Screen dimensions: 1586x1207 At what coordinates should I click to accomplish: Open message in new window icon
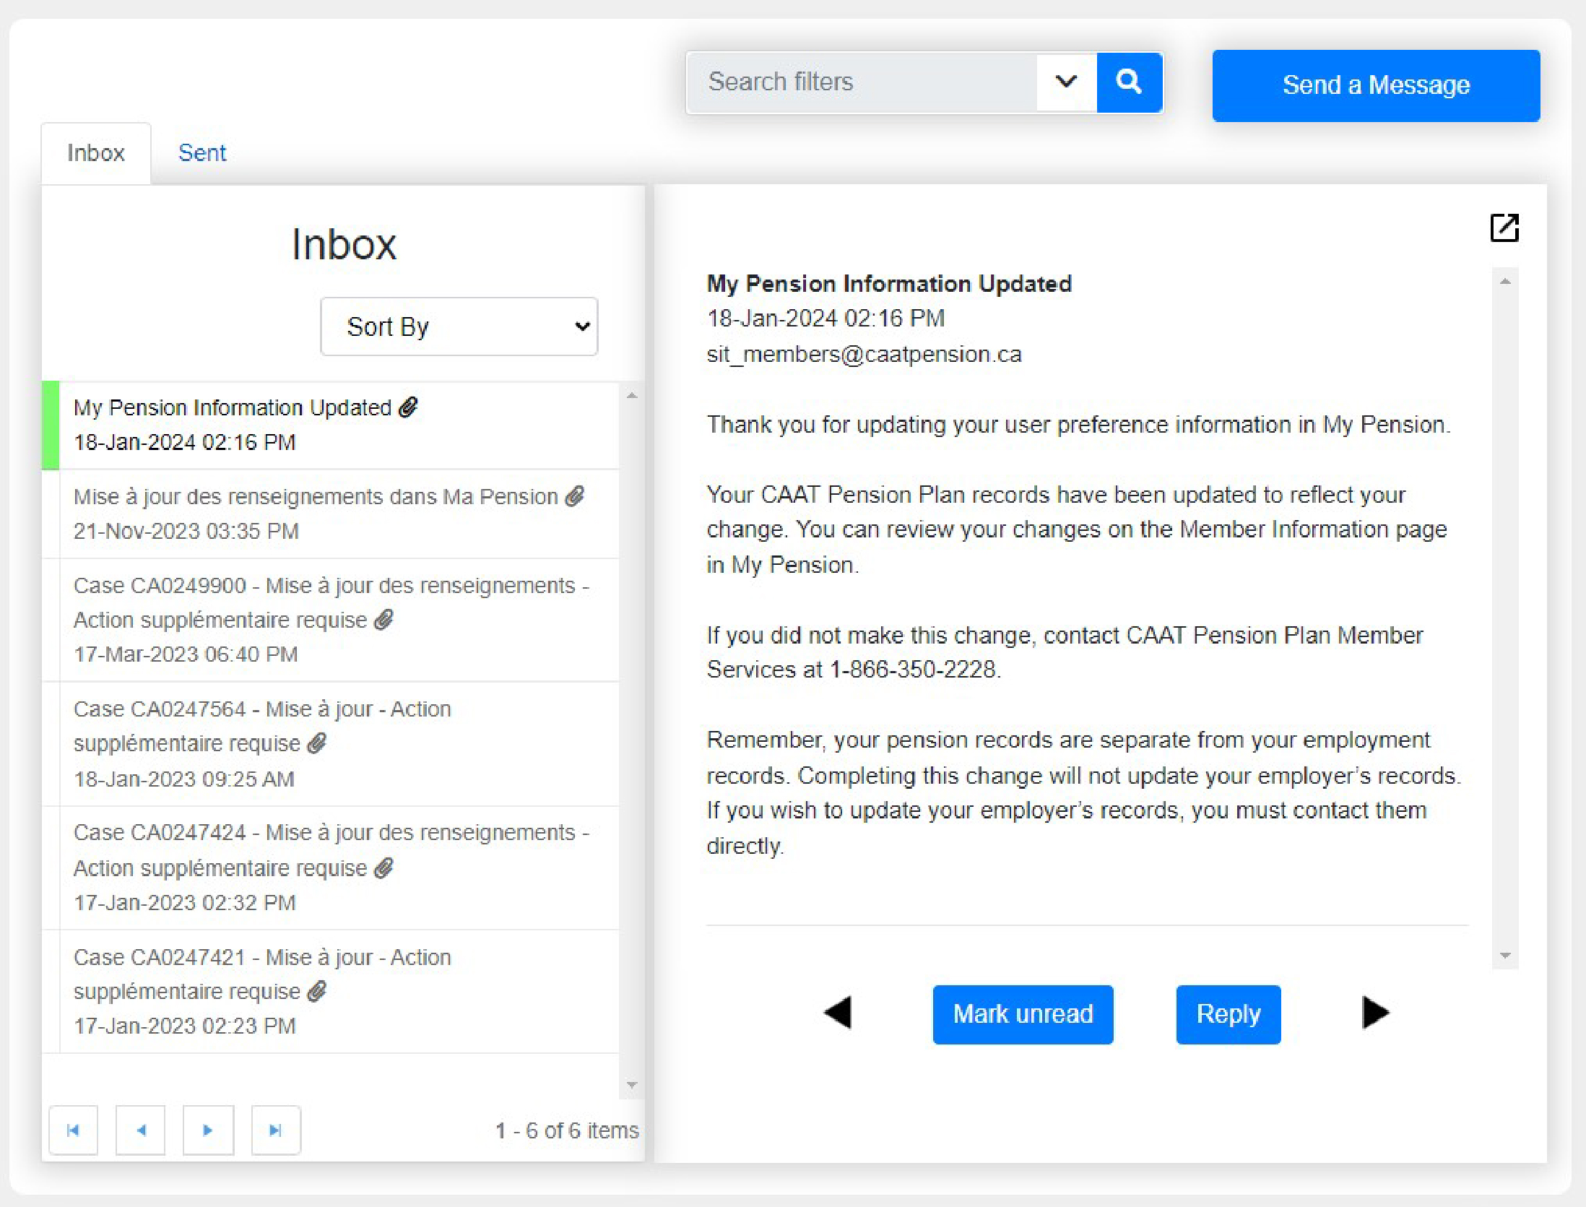click(1504, 228)
